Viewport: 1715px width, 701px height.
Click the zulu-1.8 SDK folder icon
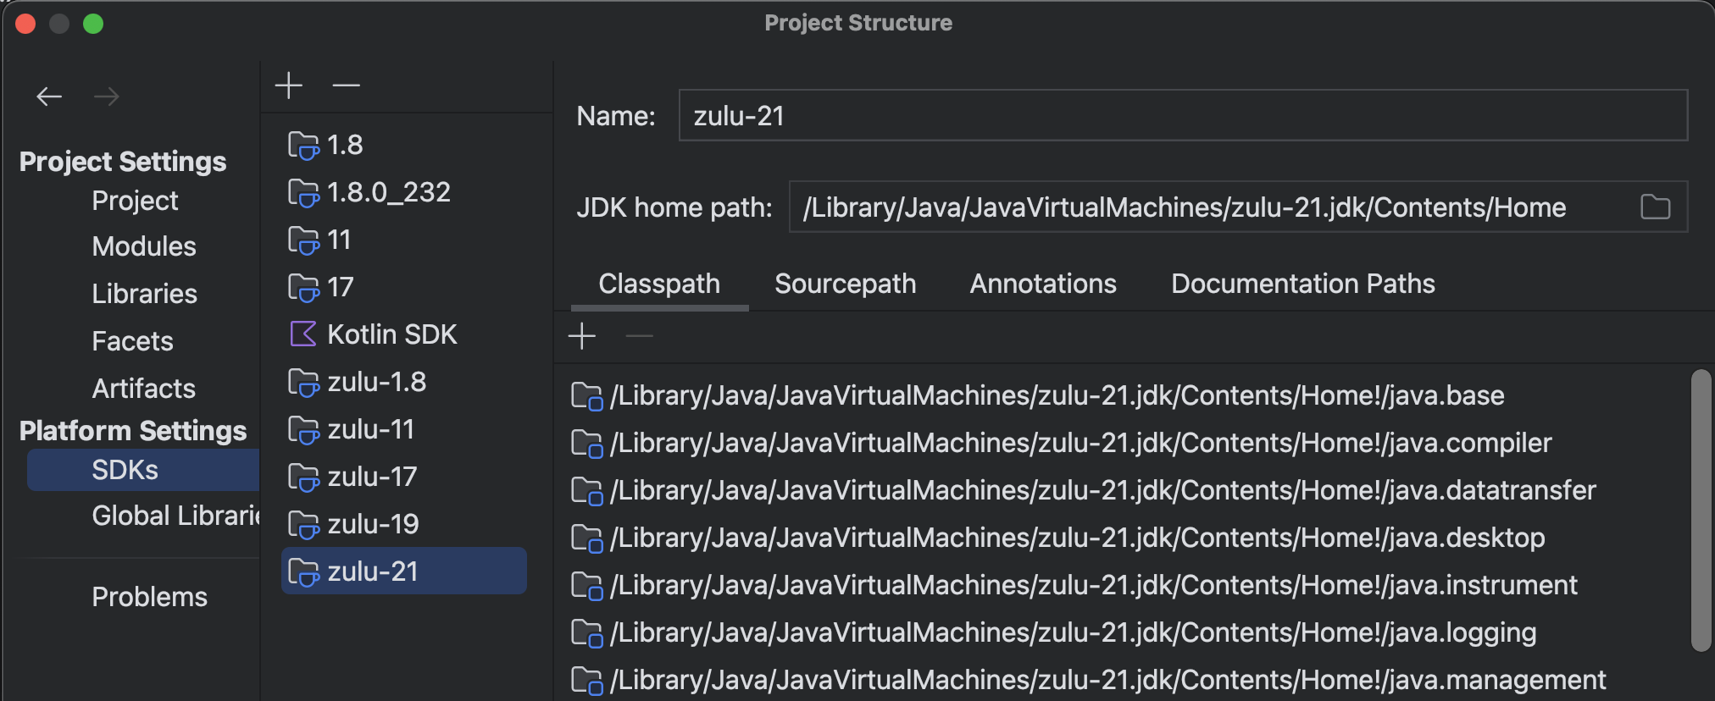click(303, 383)
